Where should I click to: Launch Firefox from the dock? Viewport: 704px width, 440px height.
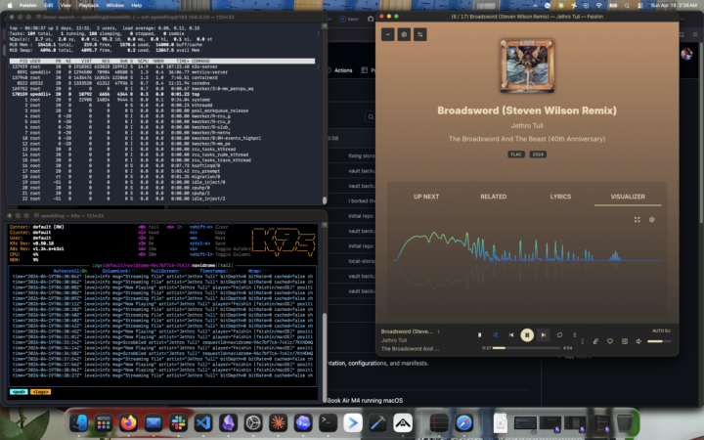[128, 423]
